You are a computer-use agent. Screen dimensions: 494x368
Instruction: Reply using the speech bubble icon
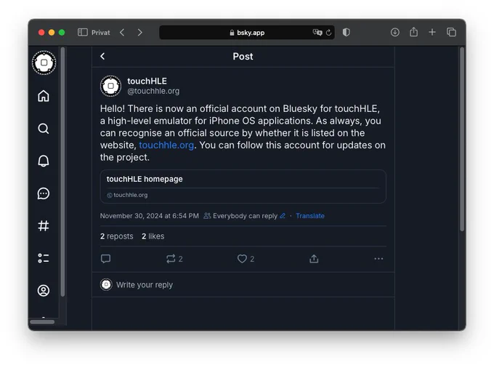(105, 259)
